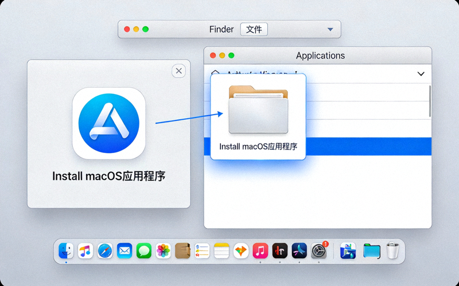Launch Photos colorful flower icon
The image size is (459, 286).
(164, 250)
